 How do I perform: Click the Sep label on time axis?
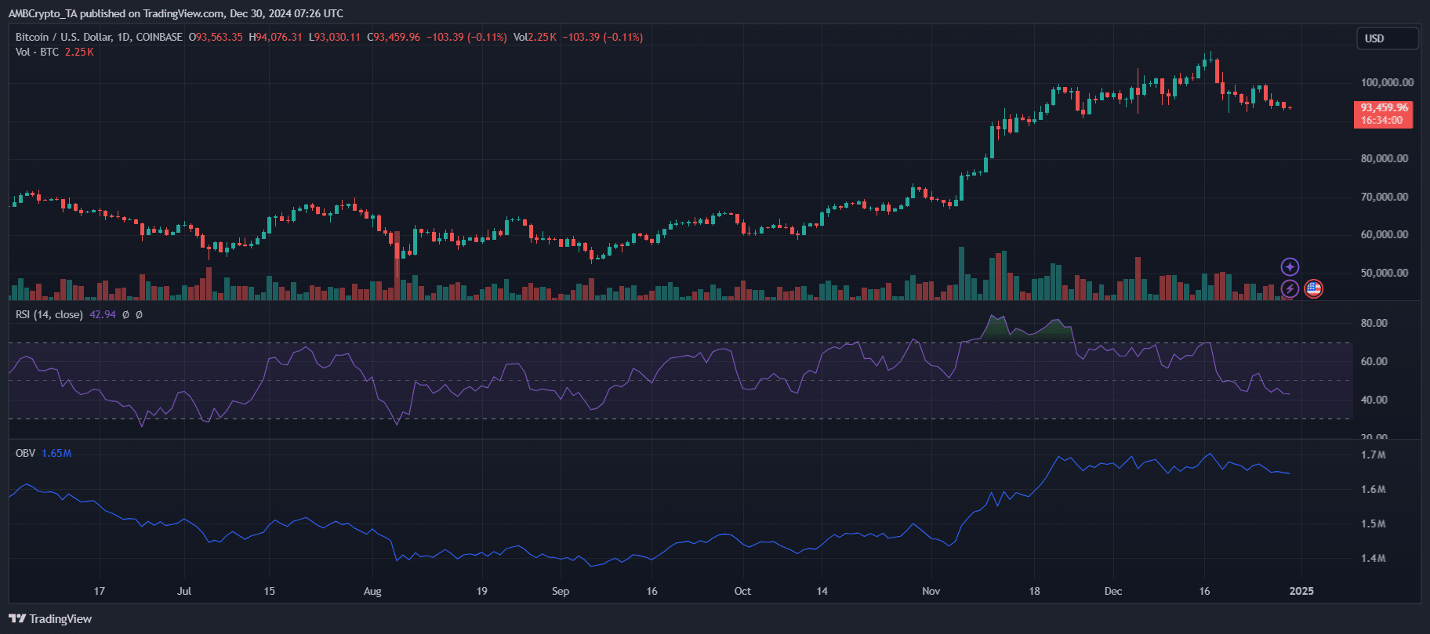[x=561, y=591]
